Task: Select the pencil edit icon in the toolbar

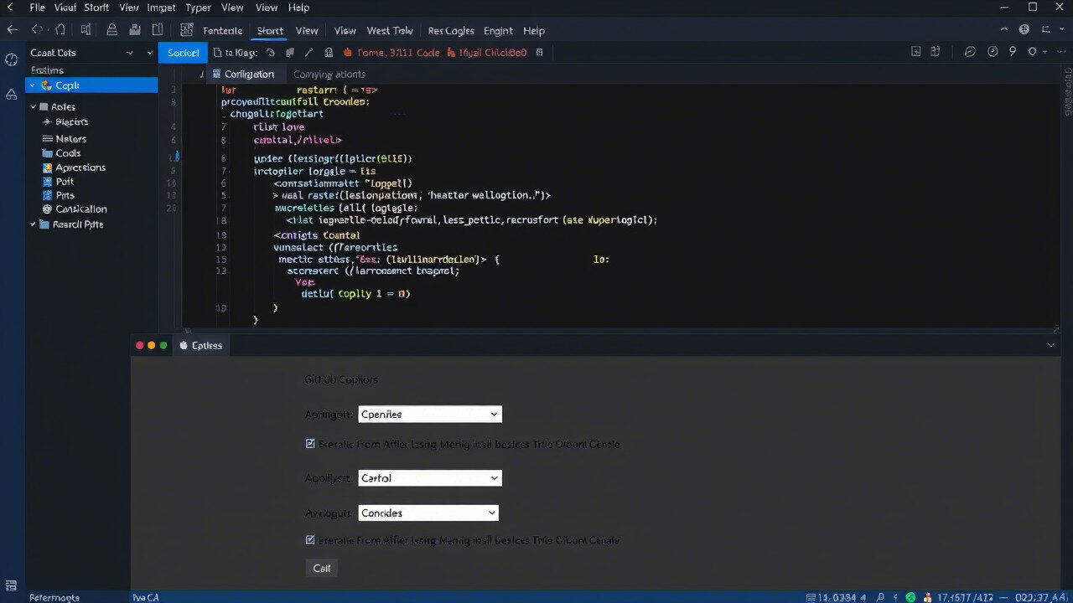Action: pos(308,52)
